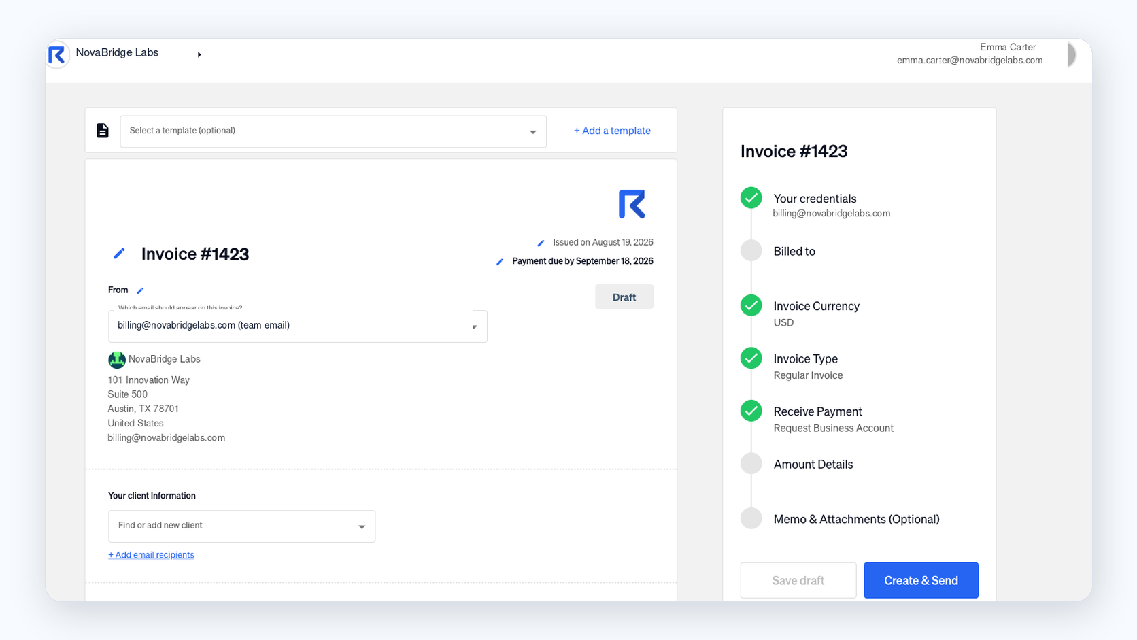Click the document template icon
This screenshot has height=640, width=1137.
coord(103,131)
